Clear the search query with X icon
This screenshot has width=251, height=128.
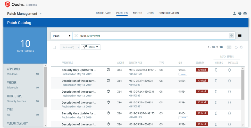76,36
